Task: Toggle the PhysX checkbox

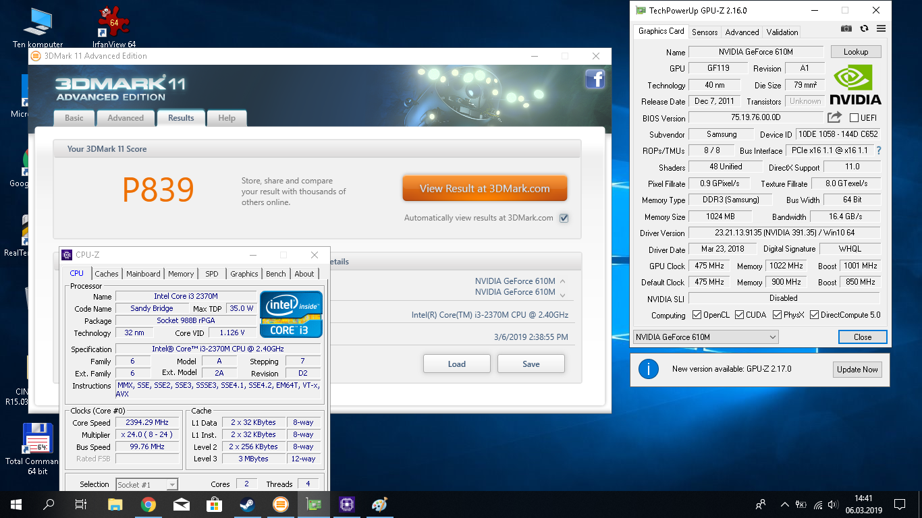Action: pos(777,315)
